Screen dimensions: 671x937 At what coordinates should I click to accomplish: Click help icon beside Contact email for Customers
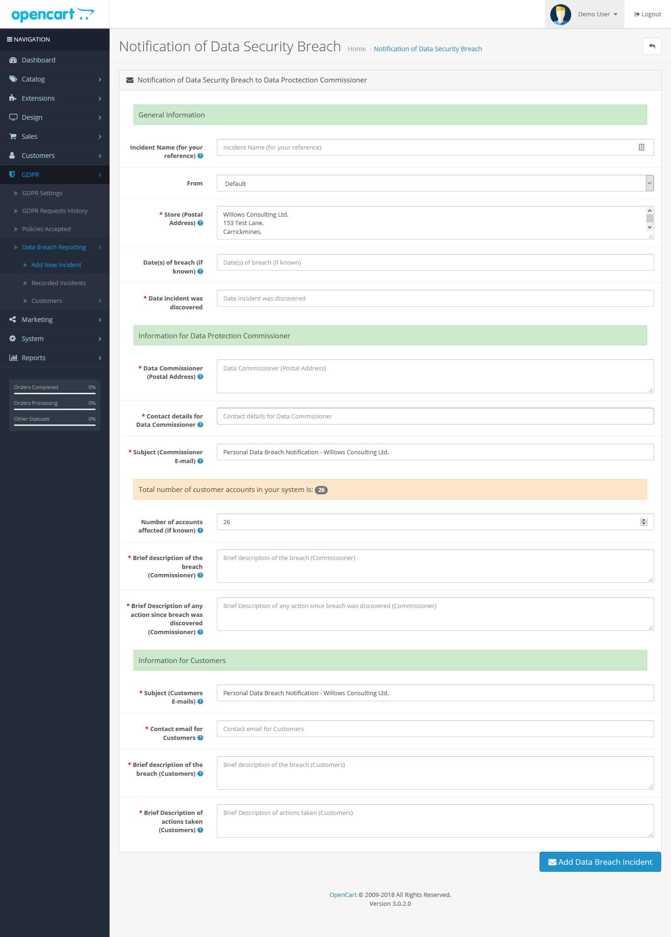click(201, 738)
